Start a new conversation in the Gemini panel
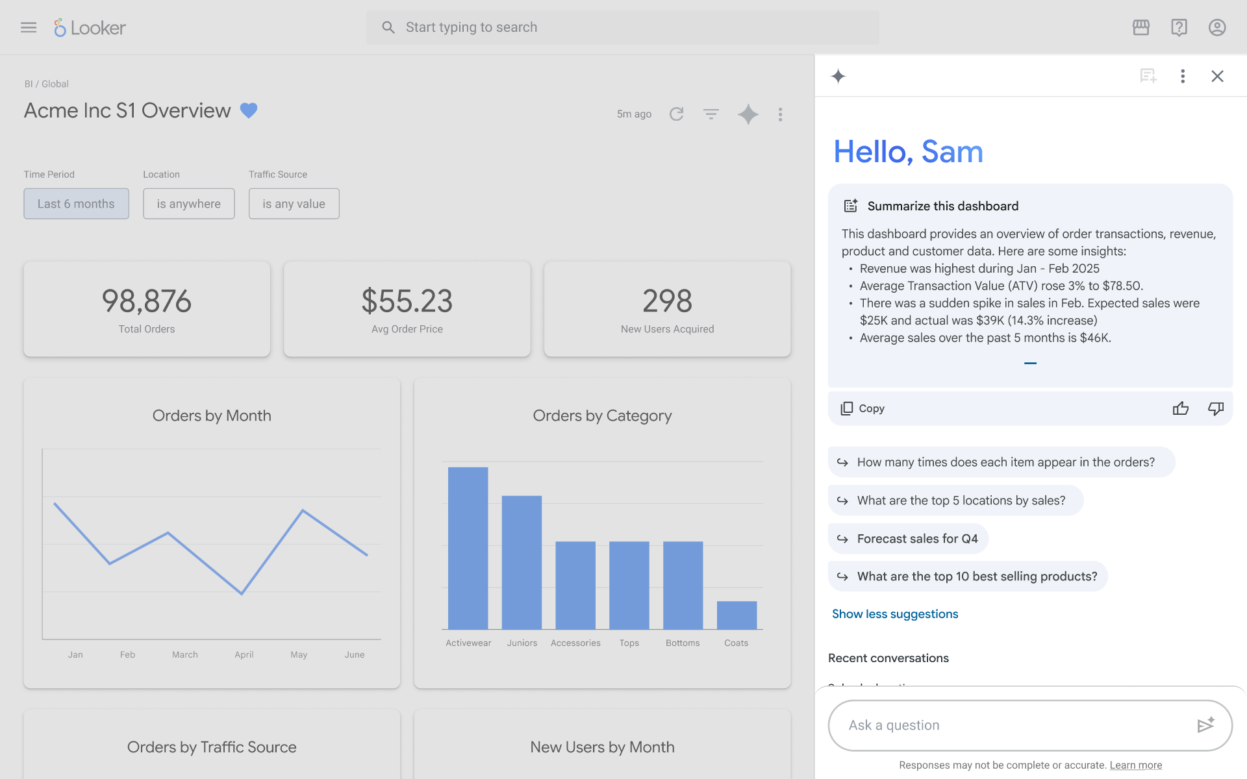Image resolution: width=1247 pixels, height=779 pixels. [1148, 76]
